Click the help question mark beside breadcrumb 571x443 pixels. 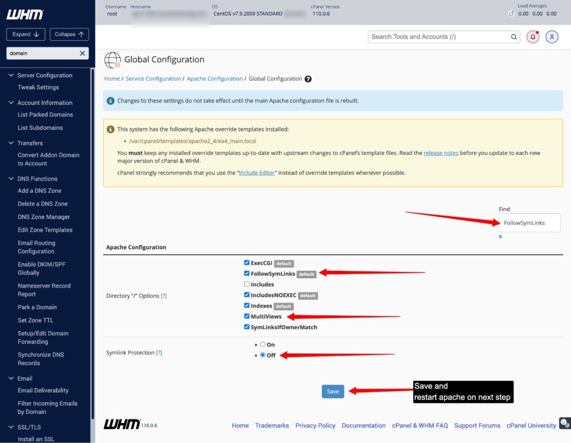click(308, 79)
